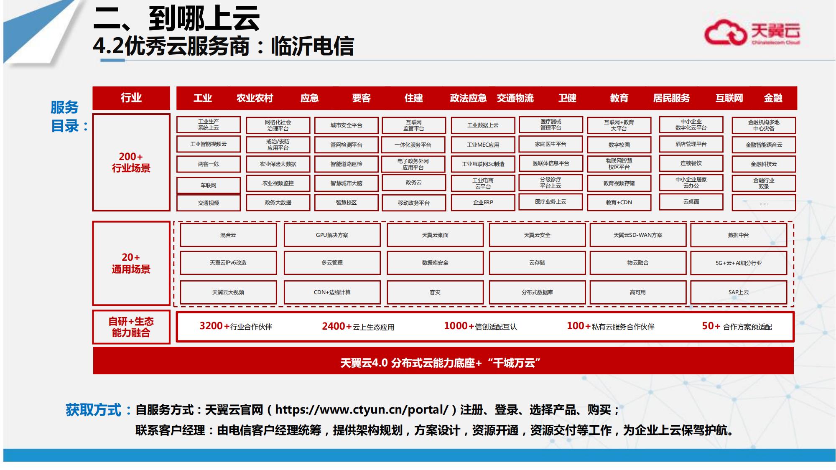This screenshot has height=470, width=836.
Task: Click the 城市安全平台 box
Action: (x=347, y=125)
